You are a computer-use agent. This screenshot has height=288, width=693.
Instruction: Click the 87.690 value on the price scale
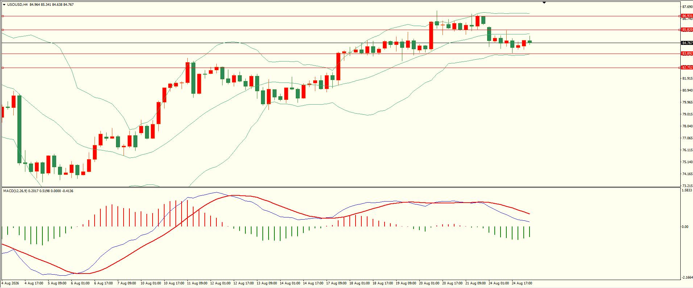(x=687, y=7)
